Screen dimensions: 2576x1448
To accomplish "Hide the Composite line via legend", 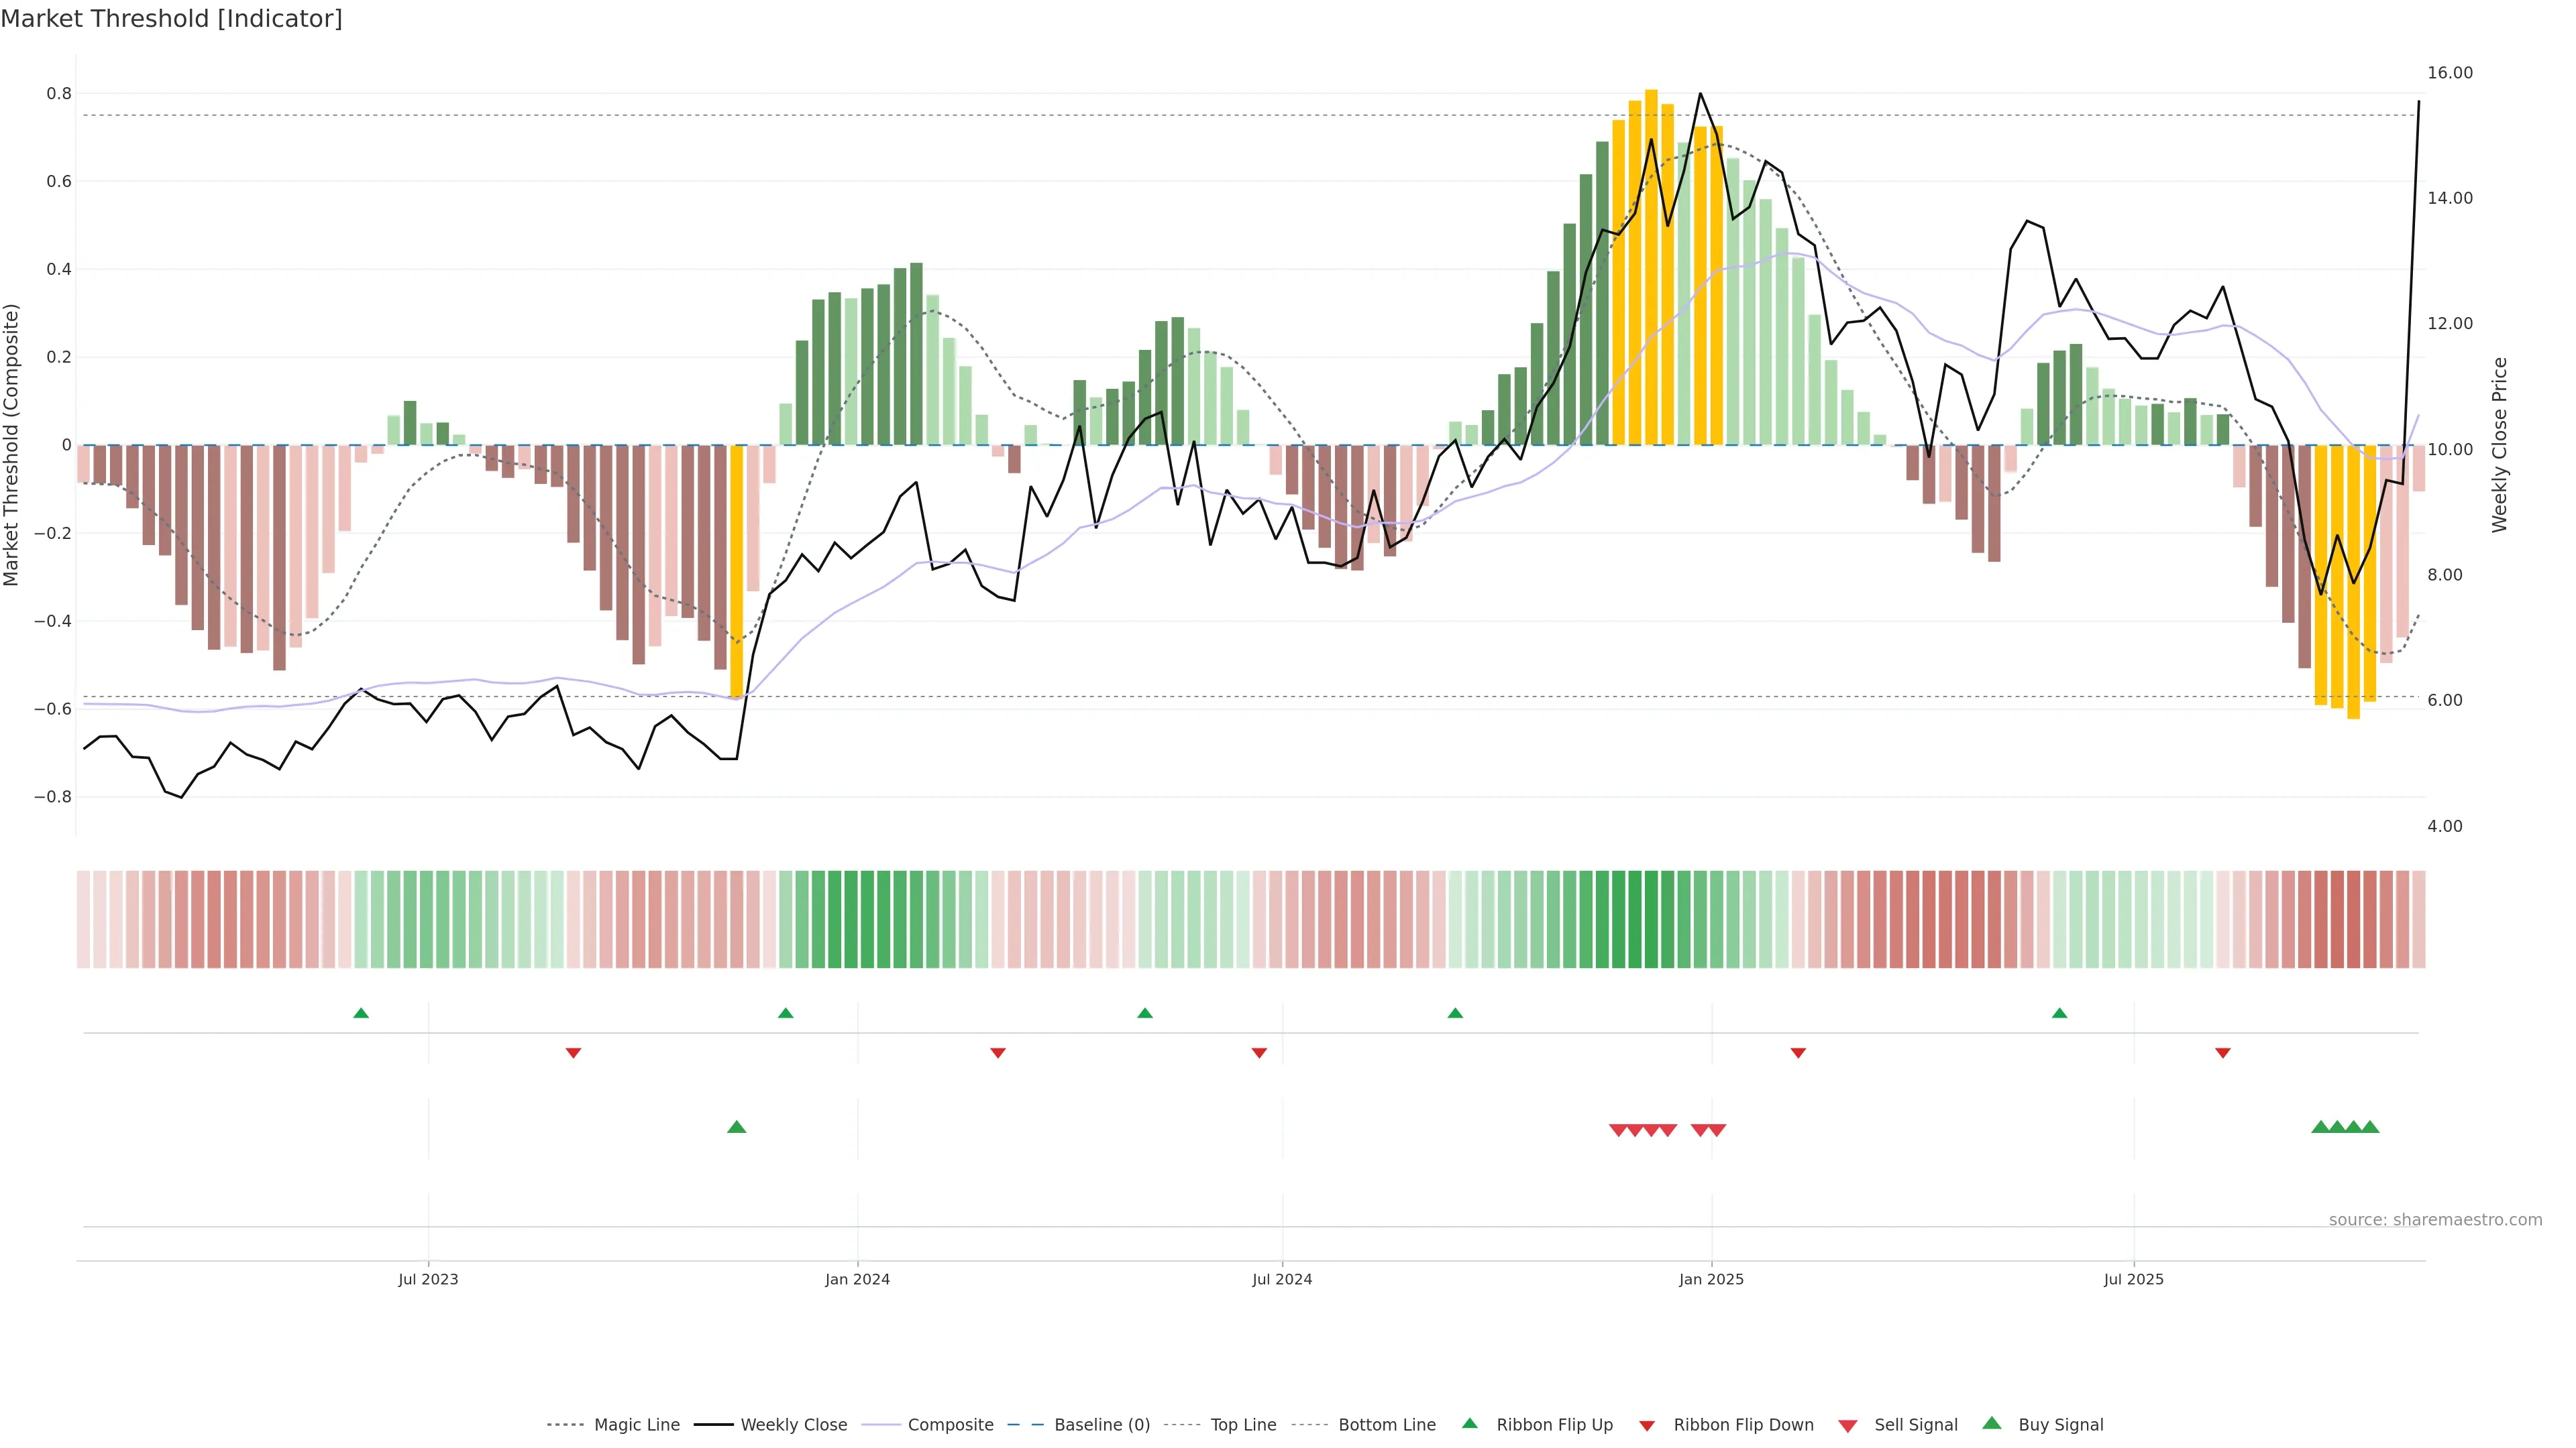I will tap(950, 1425).
